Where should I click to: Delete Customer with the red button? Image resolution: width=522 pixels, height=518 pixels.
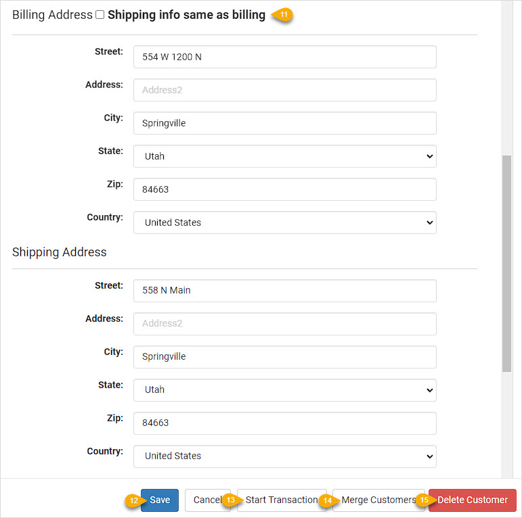click(x=473, y=500)
